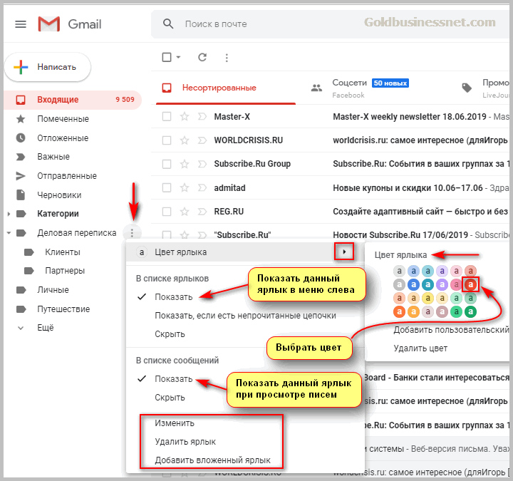Open the Личные label

(53, 290)
